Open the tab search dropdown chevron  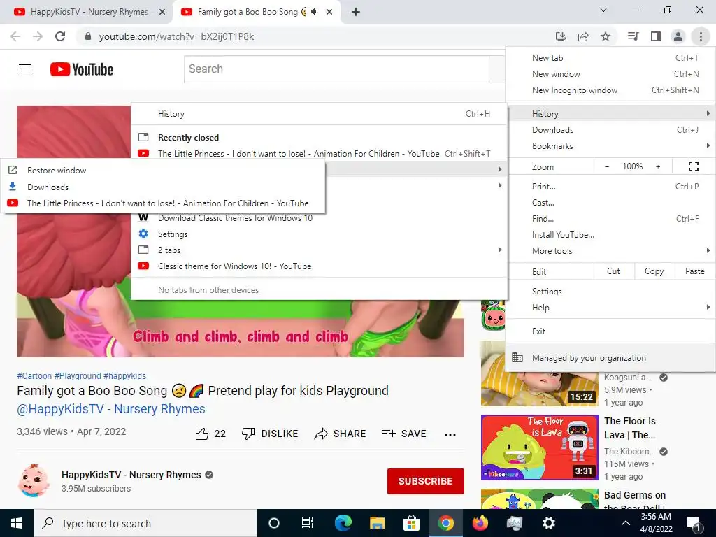[603, 10]
